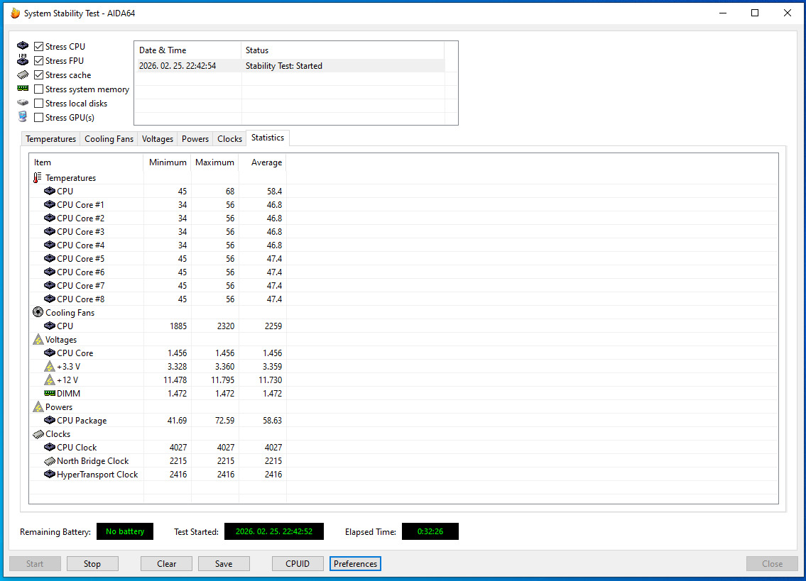Click the Maximum column header
This screenshot has width=806, height=581.
click(215, 162)
